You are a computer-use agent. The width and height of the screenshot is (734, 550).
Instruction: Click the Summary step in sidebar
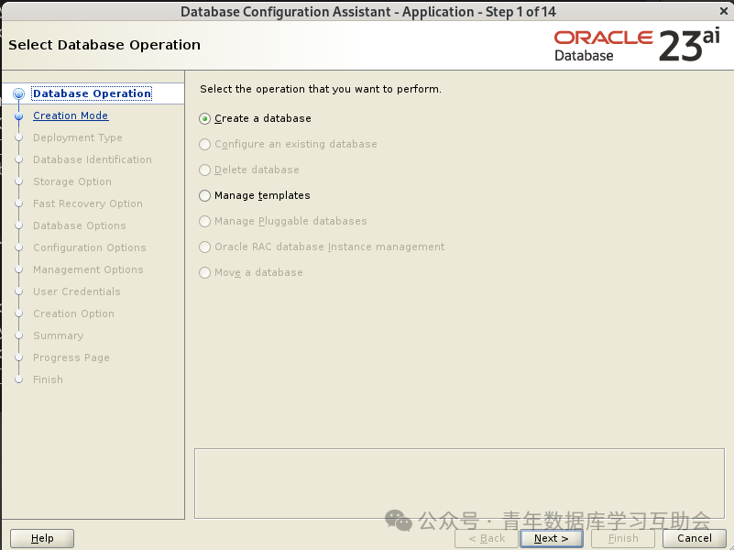click(58, 335)
